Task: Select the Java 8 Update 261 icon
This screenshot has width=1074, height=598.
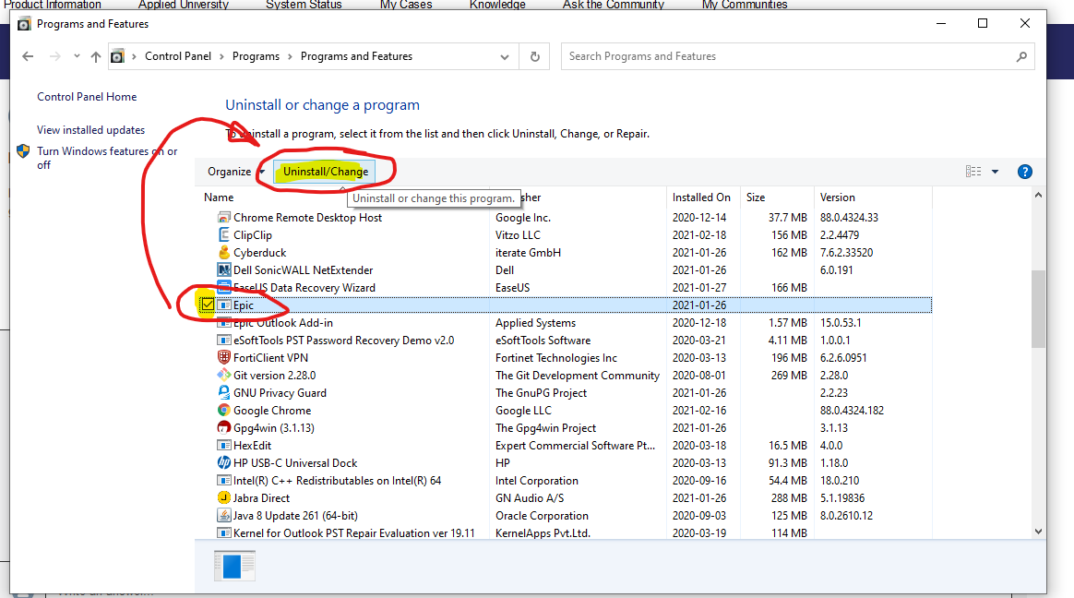Action: tap(224, 515)
